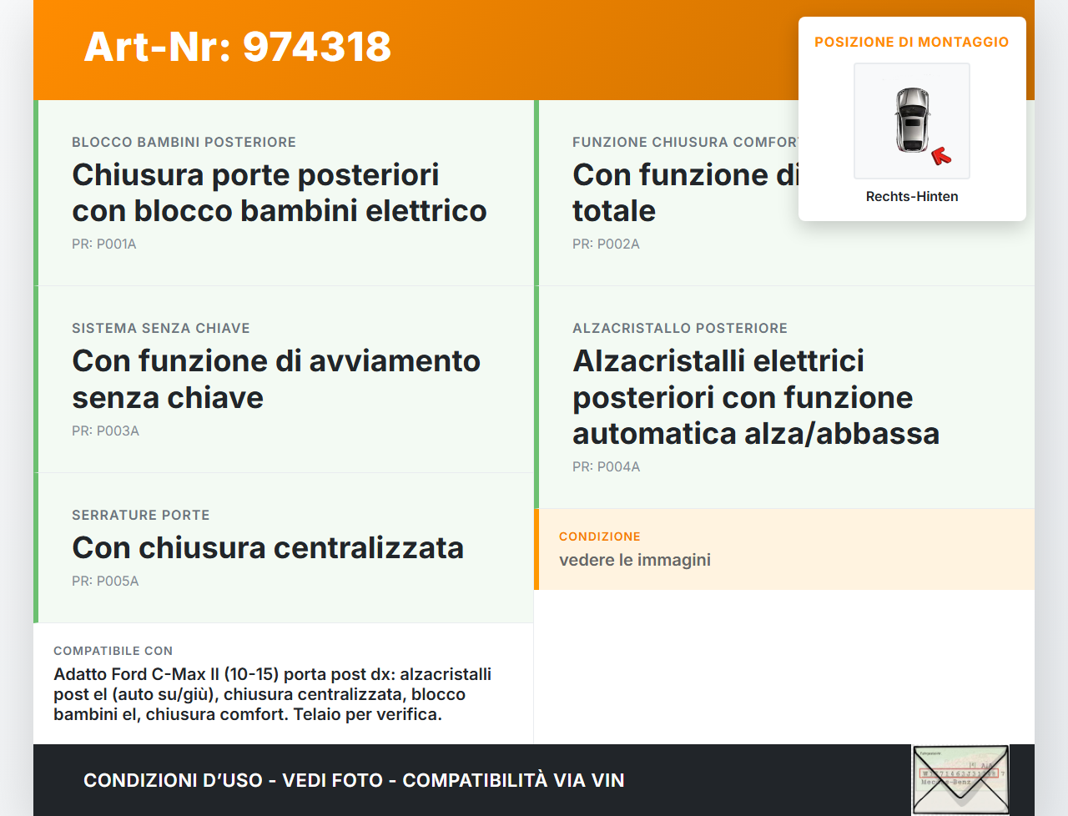Select 'Con chiusura centralizzata' card
The width and height of the screenshot is (1068, 816).
pos(267,548)
